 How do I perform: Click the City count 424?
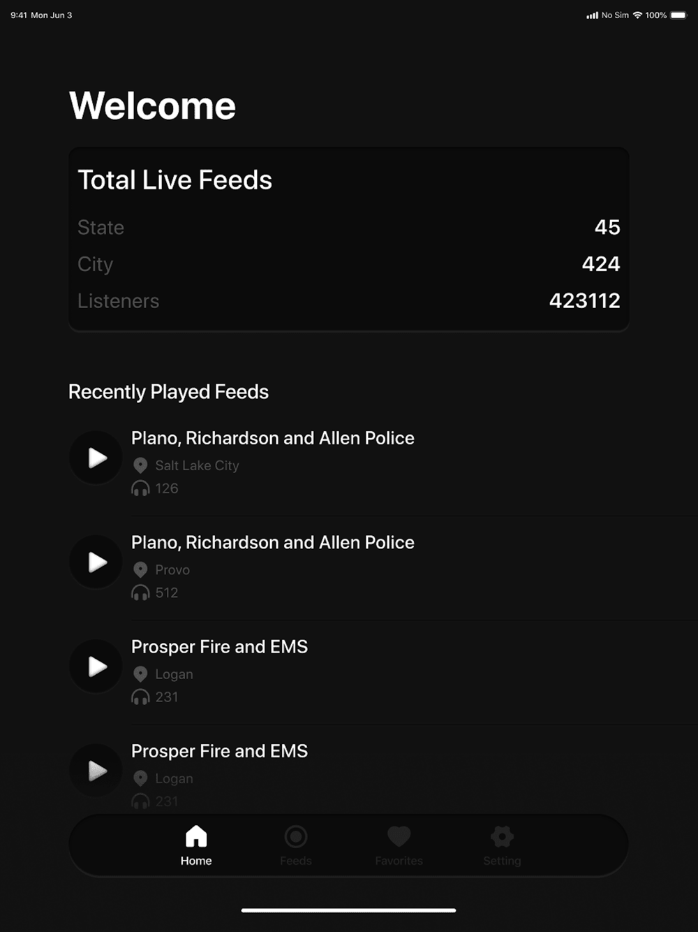(600, 264)
